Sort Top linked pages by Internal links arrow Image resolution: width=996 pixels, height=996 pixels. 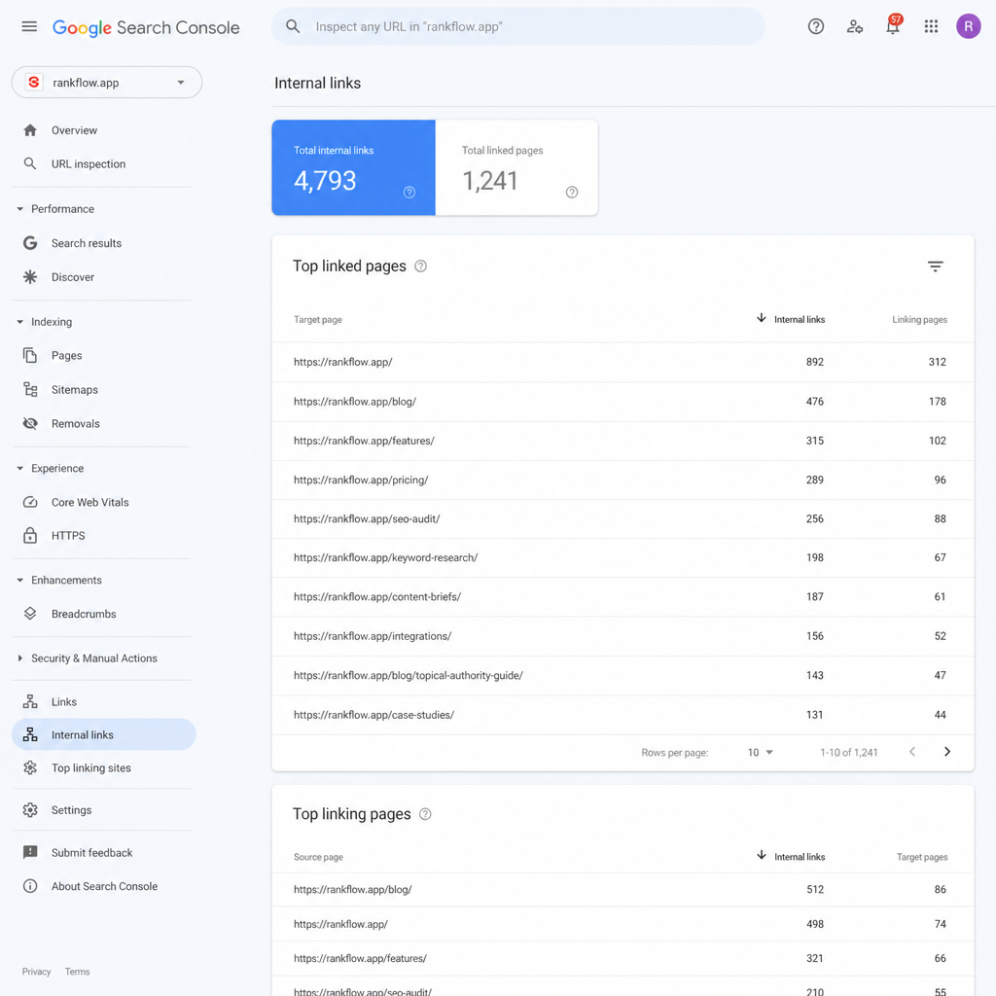click(x=761, y=318)
